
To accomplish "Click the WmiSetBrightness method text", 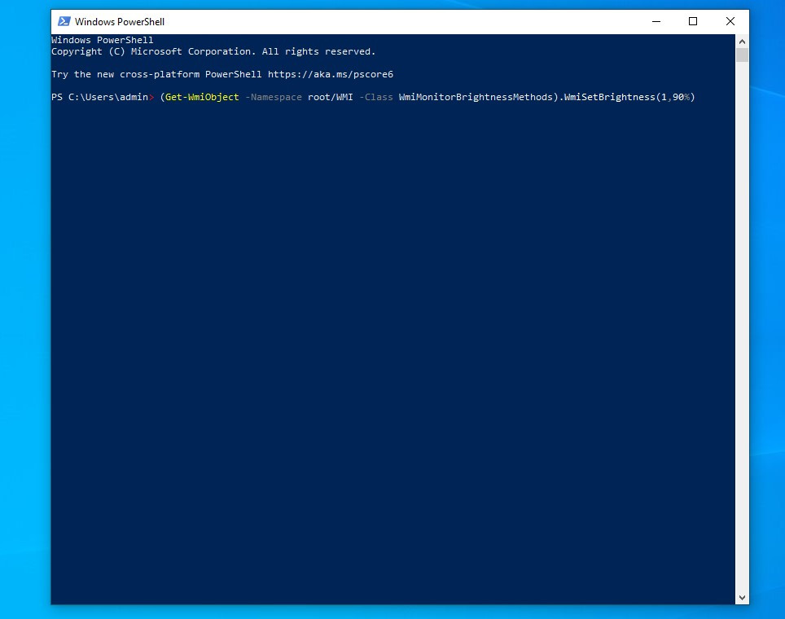I will point(610,97).
